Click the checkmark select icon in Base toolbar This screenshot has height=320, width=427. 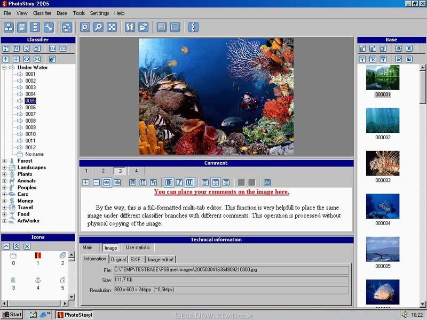point(398,59)
